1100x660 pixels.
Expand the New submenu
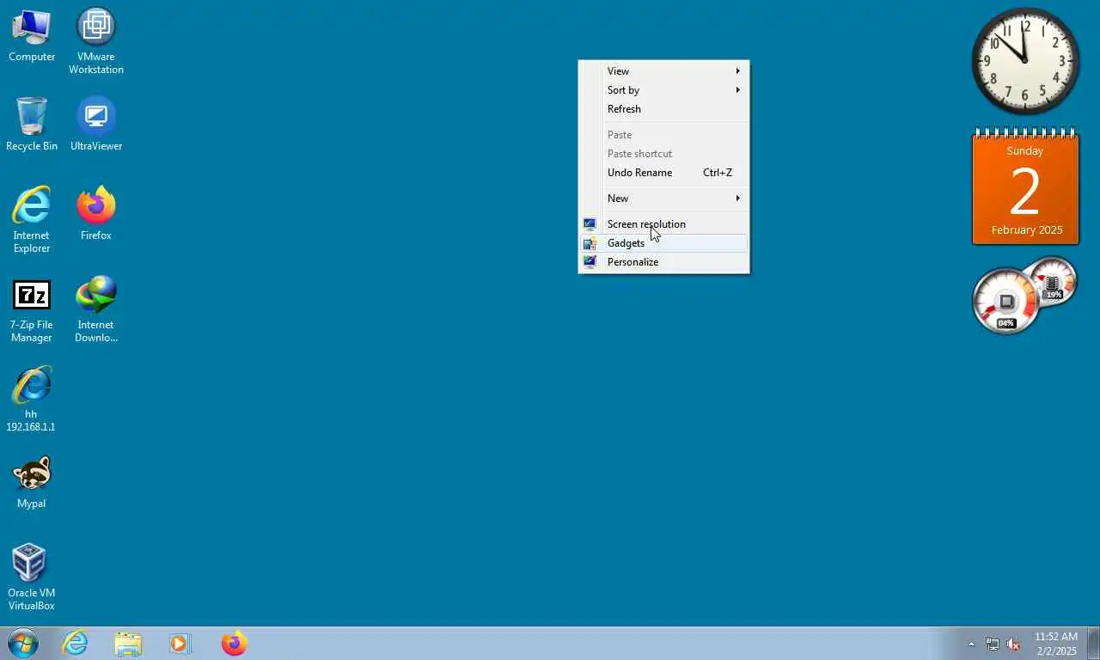pyautogui.click(x=663, y=199)
